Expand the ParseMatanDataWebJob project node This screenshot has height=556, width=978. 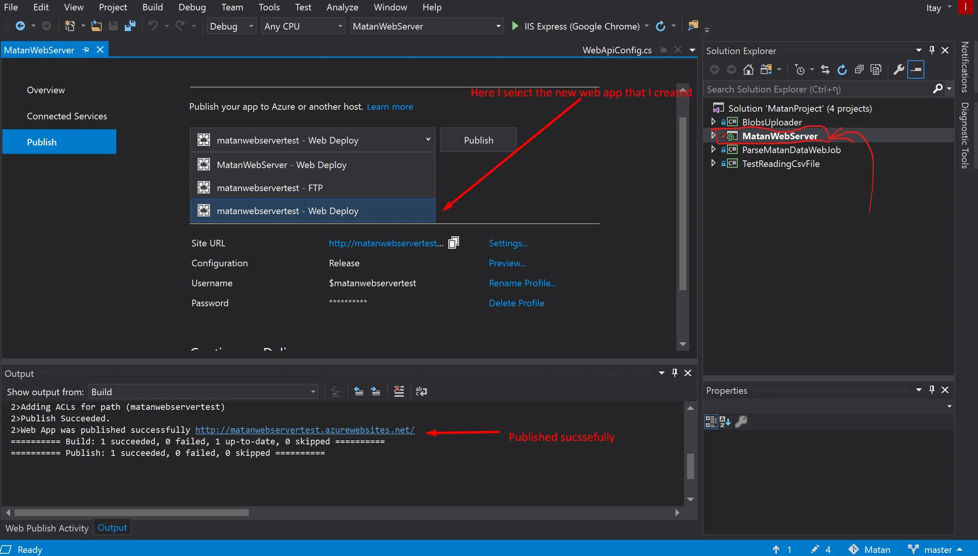point(713,149)
